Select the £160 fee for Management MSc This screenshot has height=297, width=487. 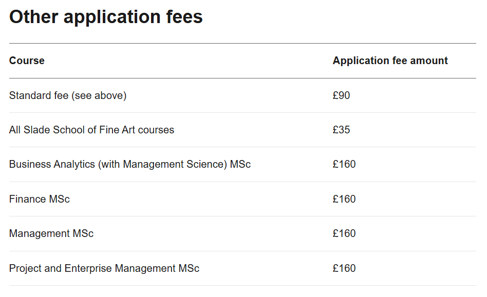tap(344, 233)
